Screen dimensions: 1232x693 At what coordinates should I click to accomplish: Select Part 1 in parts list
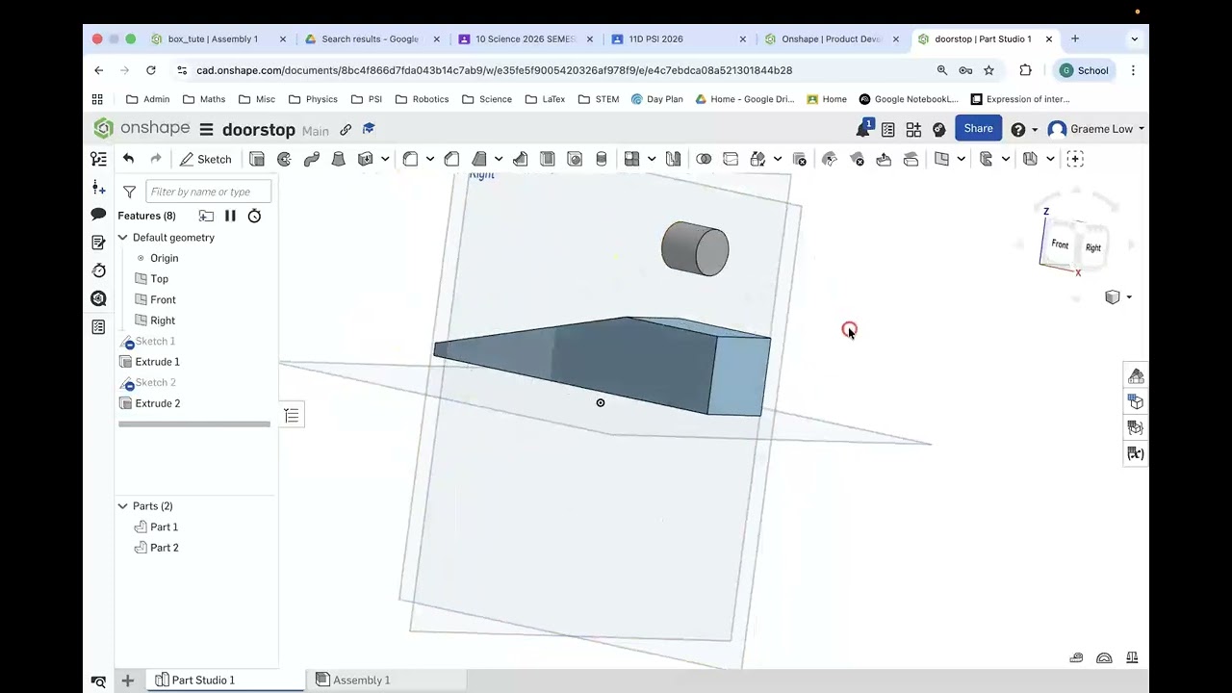tap(164, 526)
